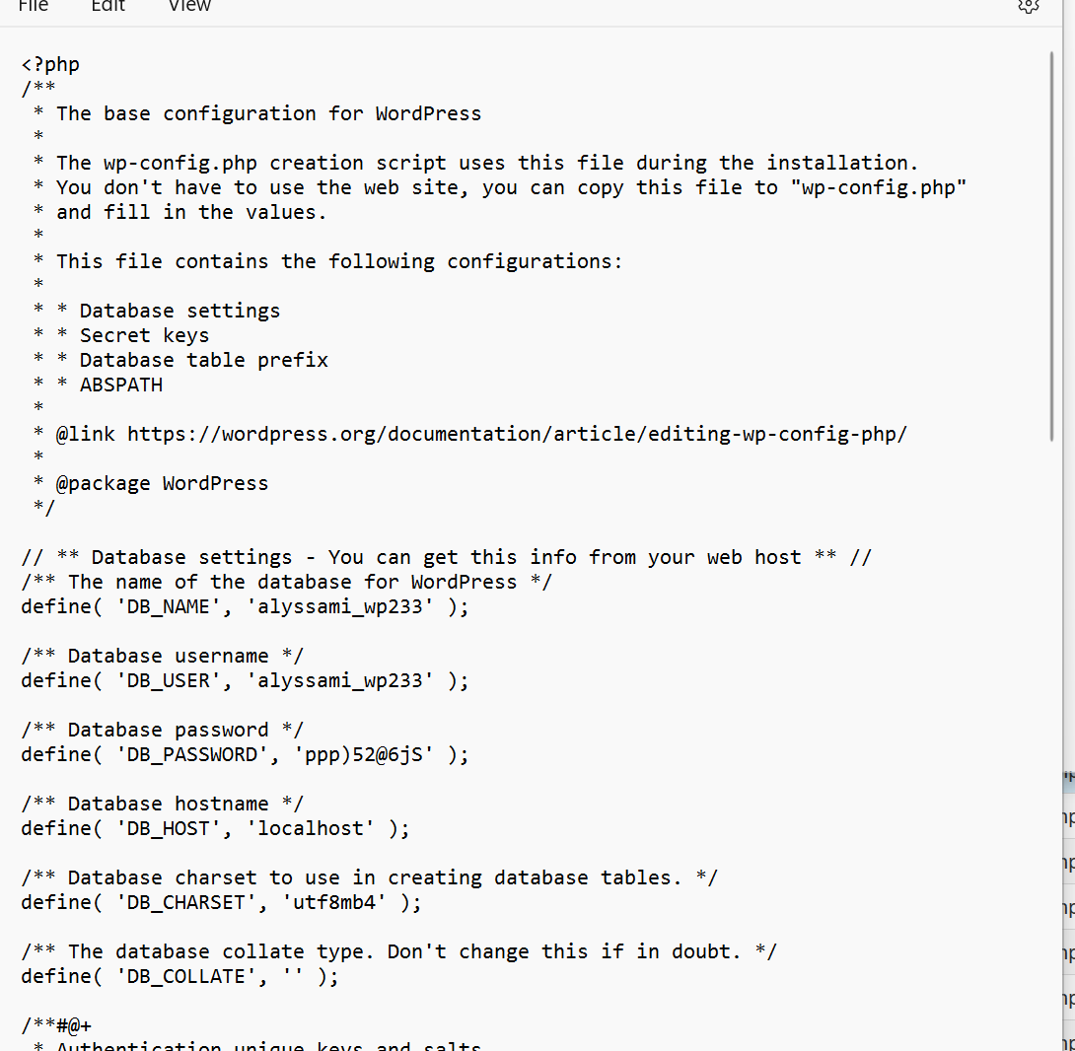Viewport: 1075px width, 1051px height.
Task: Click the 'localhost' value
Action: click(x=311, y=829)
